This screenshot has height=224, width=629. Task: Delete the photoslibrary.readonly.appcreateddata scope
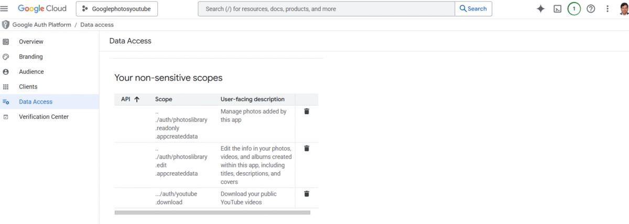click(x=307, y=111)
